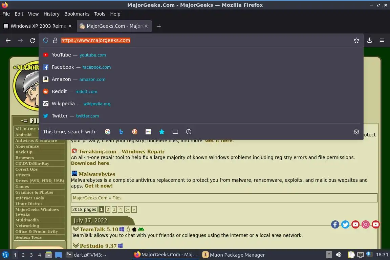The width and height of the screenshot is (390, 260).
Task: Switch to dartz@VM3 terminal taskbar entry
Action: point(86,255)
